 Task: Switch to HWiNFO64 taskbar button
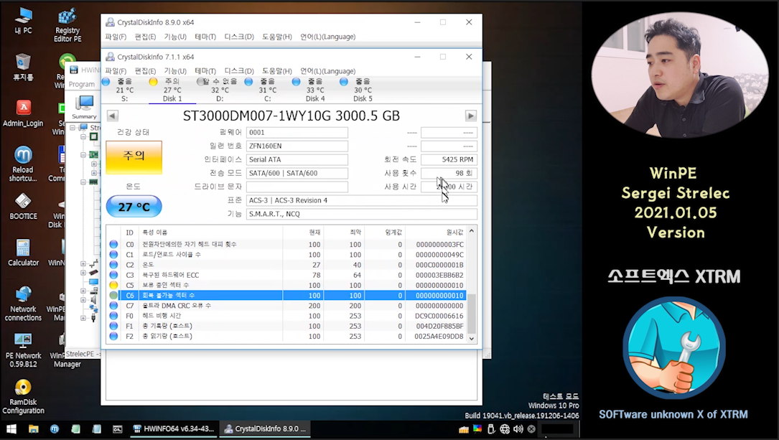[174, 429]
